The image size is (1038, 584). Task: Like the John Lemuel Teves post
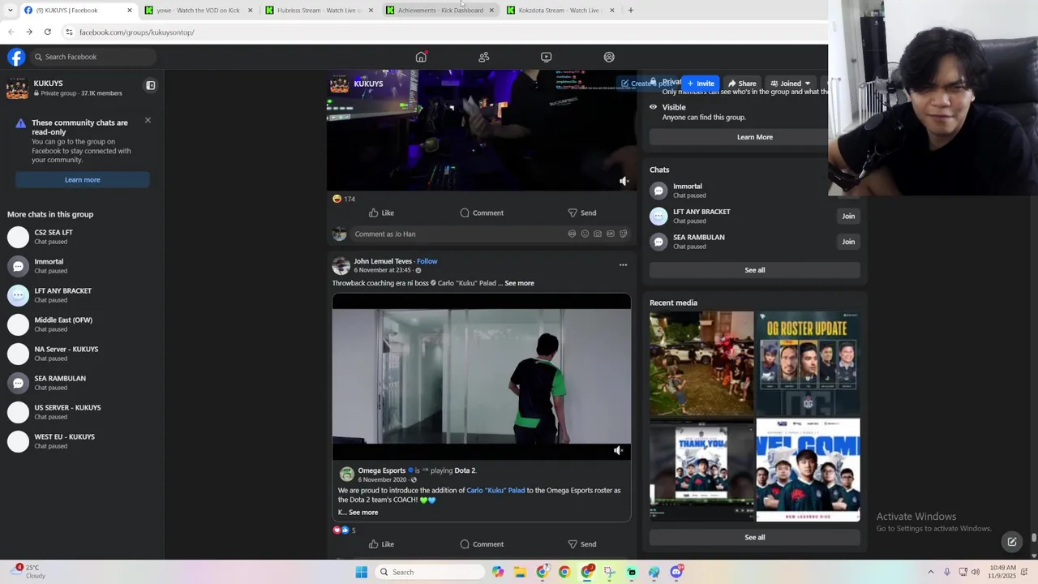pos(381,544)
